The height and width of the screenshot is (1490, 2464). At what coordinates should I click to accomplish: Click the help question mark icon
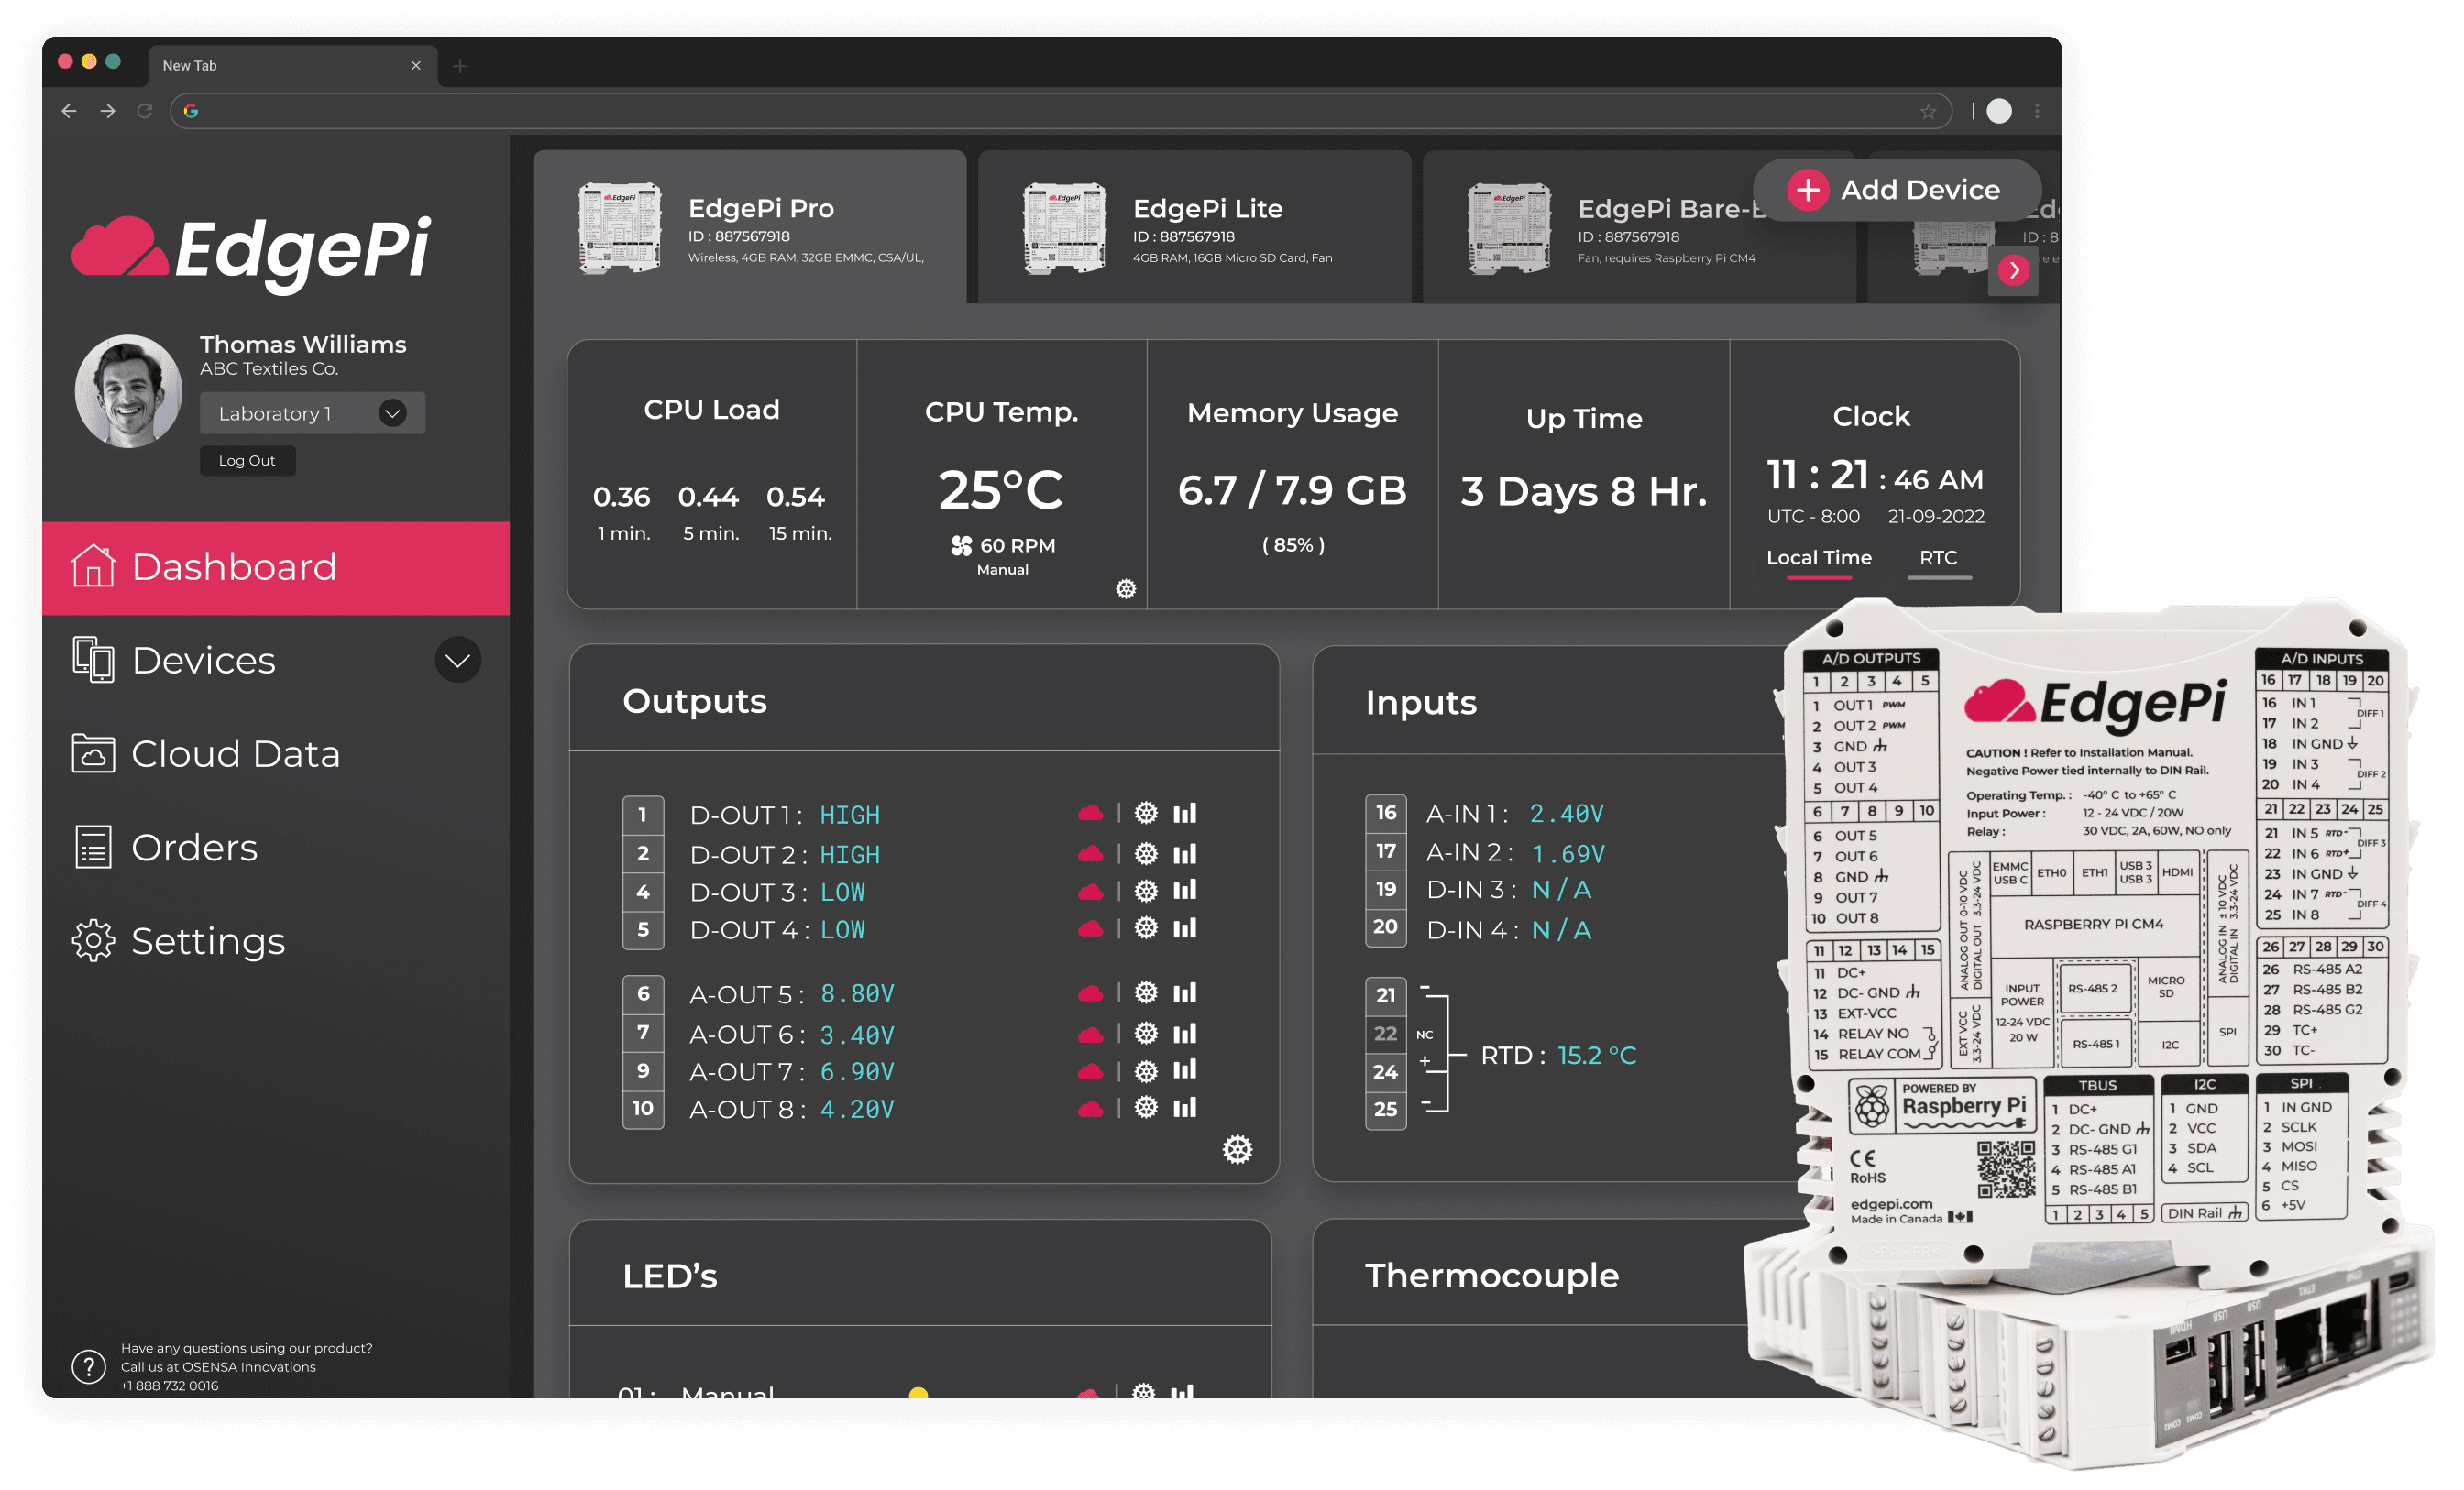(x=89, y=1366)
